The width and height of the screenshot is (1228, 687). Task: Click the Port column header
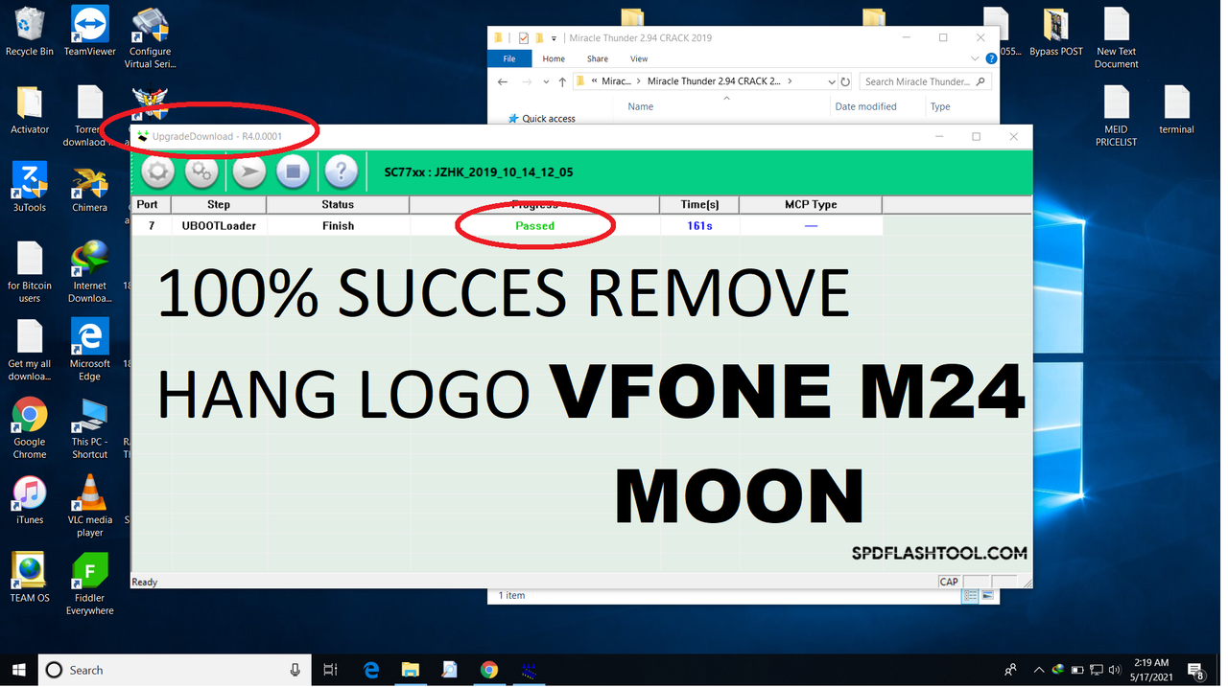(151, 204)
